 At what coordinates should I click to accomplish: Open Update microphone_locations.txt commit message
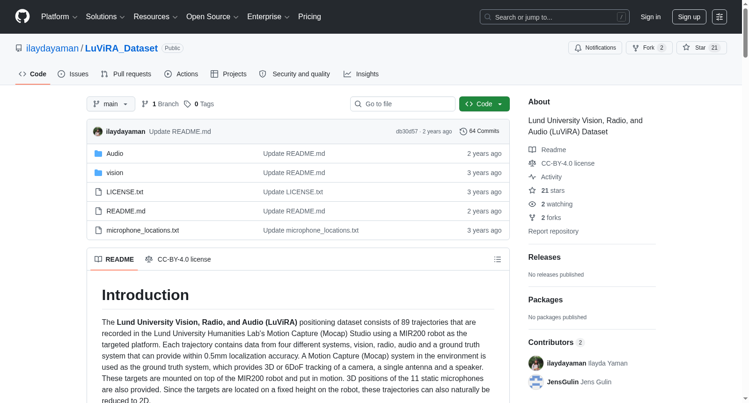(311, 230)
